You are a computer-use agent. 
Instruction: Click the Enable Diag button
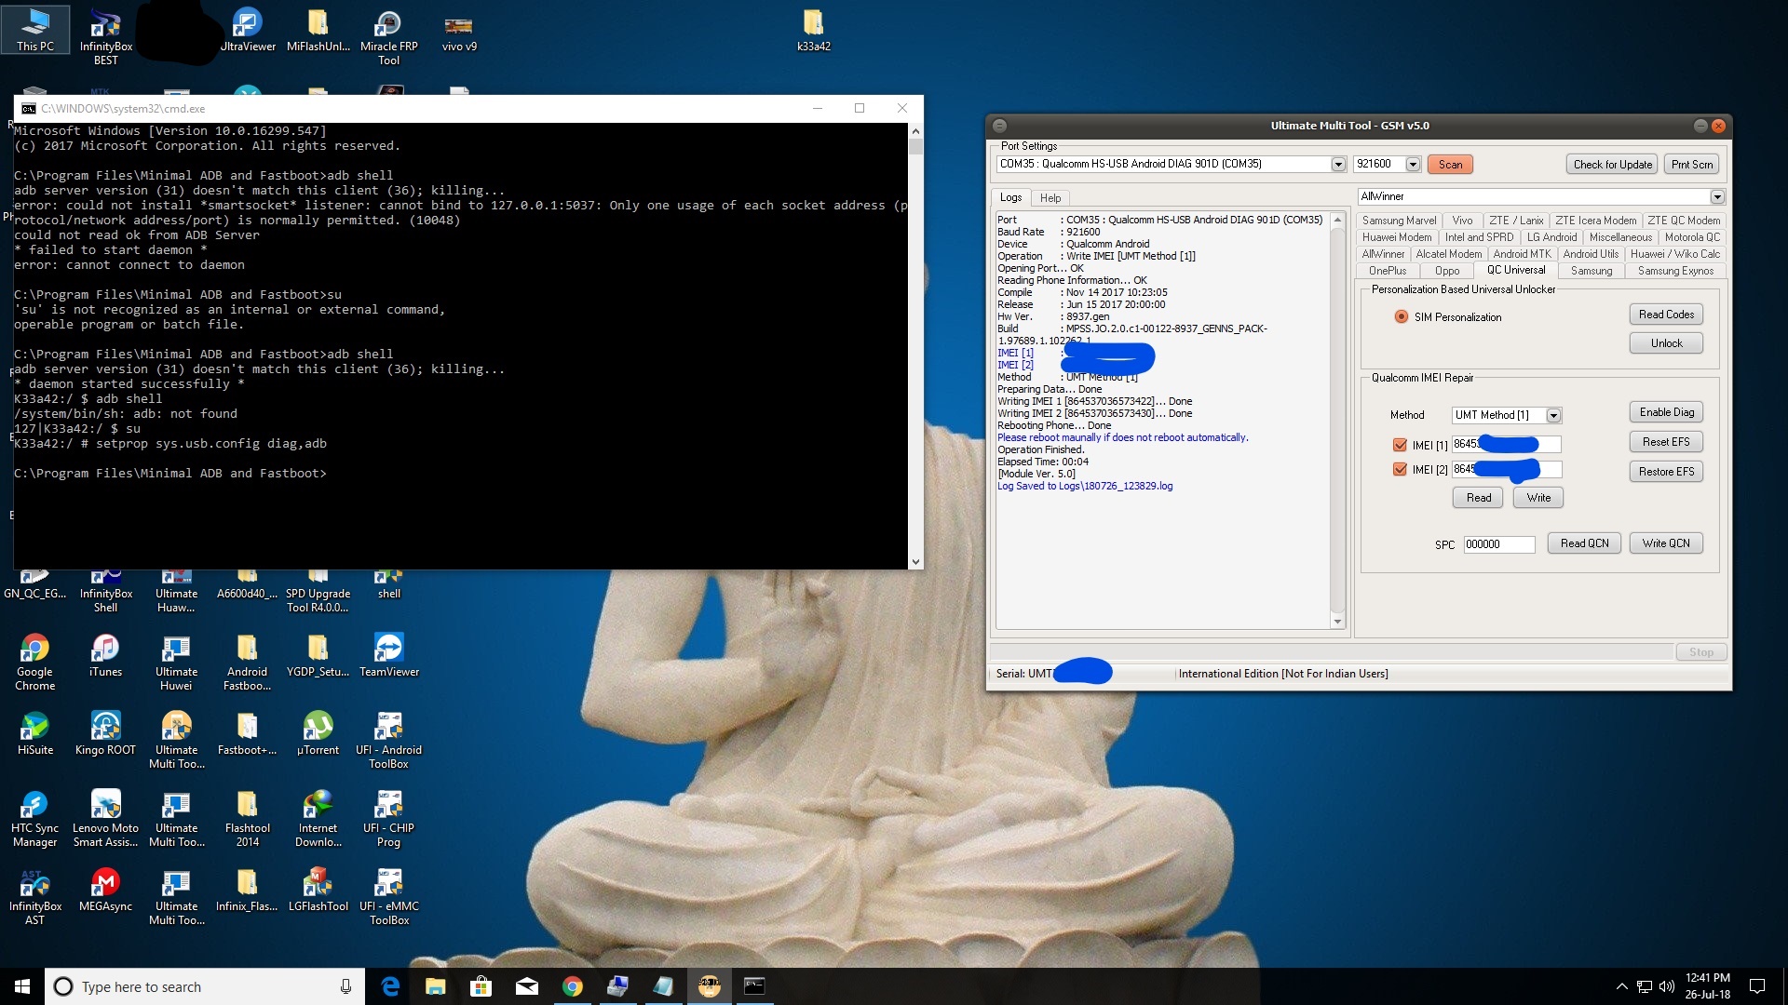pyautogui.click(x=1666, y=412)
